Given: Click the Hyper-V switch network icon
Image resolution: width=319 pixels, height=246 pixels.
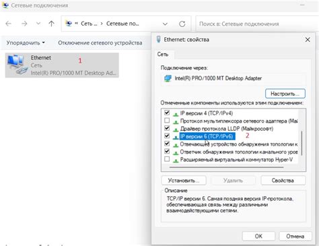Looking at the screenshot, I should pyautogui.click(x=176, y=160).
